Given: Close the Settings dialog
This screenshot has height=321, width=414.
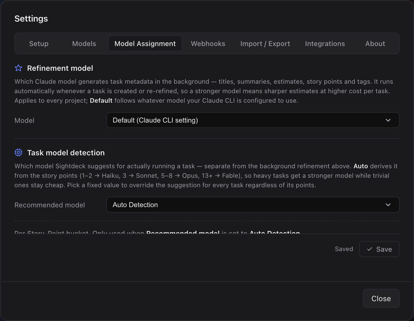Looking at the screenshot, I should coord(381,298).
